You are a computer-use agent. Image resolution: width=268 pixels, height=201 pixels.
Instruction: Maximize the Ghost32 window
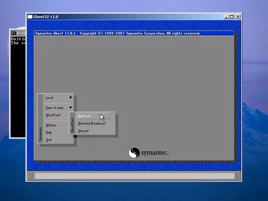click(232, 17)
